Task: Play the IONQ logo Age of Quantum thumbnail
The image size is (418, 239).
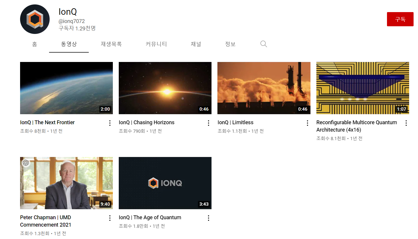Action: (x=165, y=183)
